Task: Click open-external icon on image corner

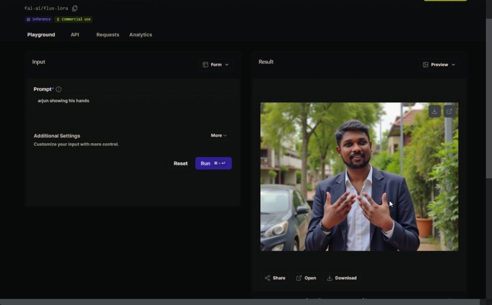Action: [449, 111]
